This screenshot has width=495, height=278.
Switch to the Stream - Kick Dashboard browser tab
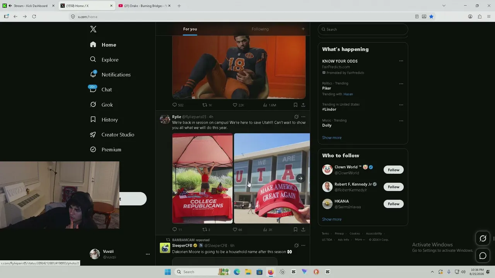click(29, 6)
